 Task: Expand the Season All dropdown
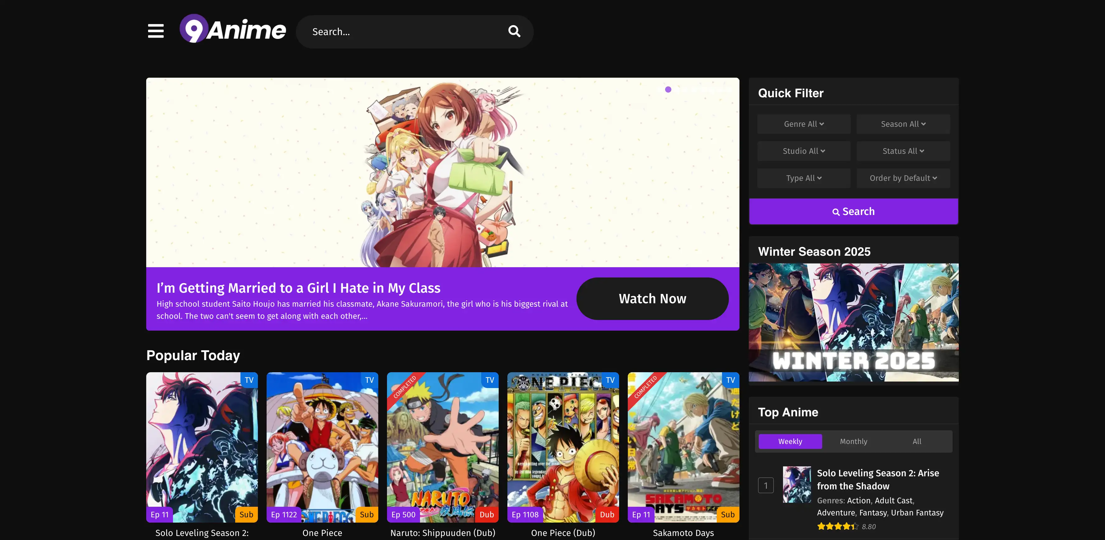click(903, 124)
